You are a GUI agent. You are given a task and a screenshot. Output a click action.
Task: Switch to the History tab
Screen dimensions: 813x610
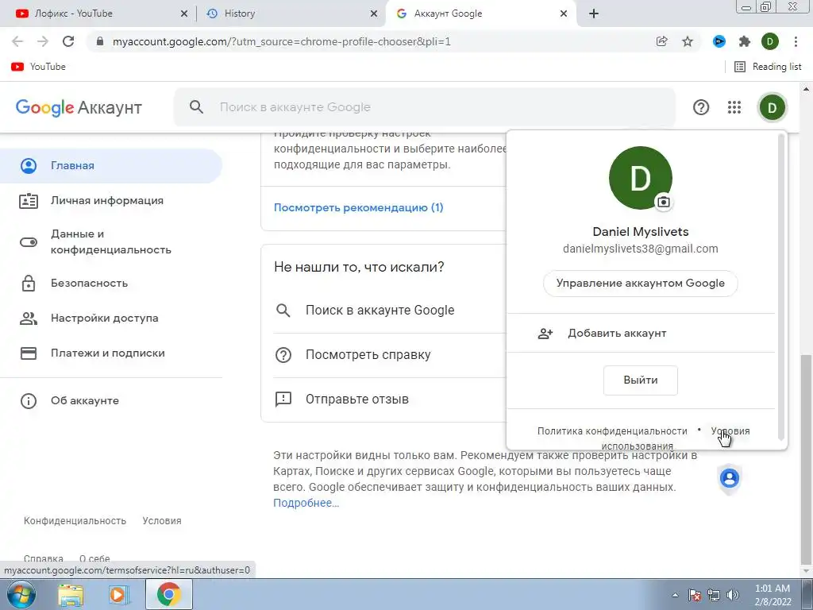coord(291,14)
